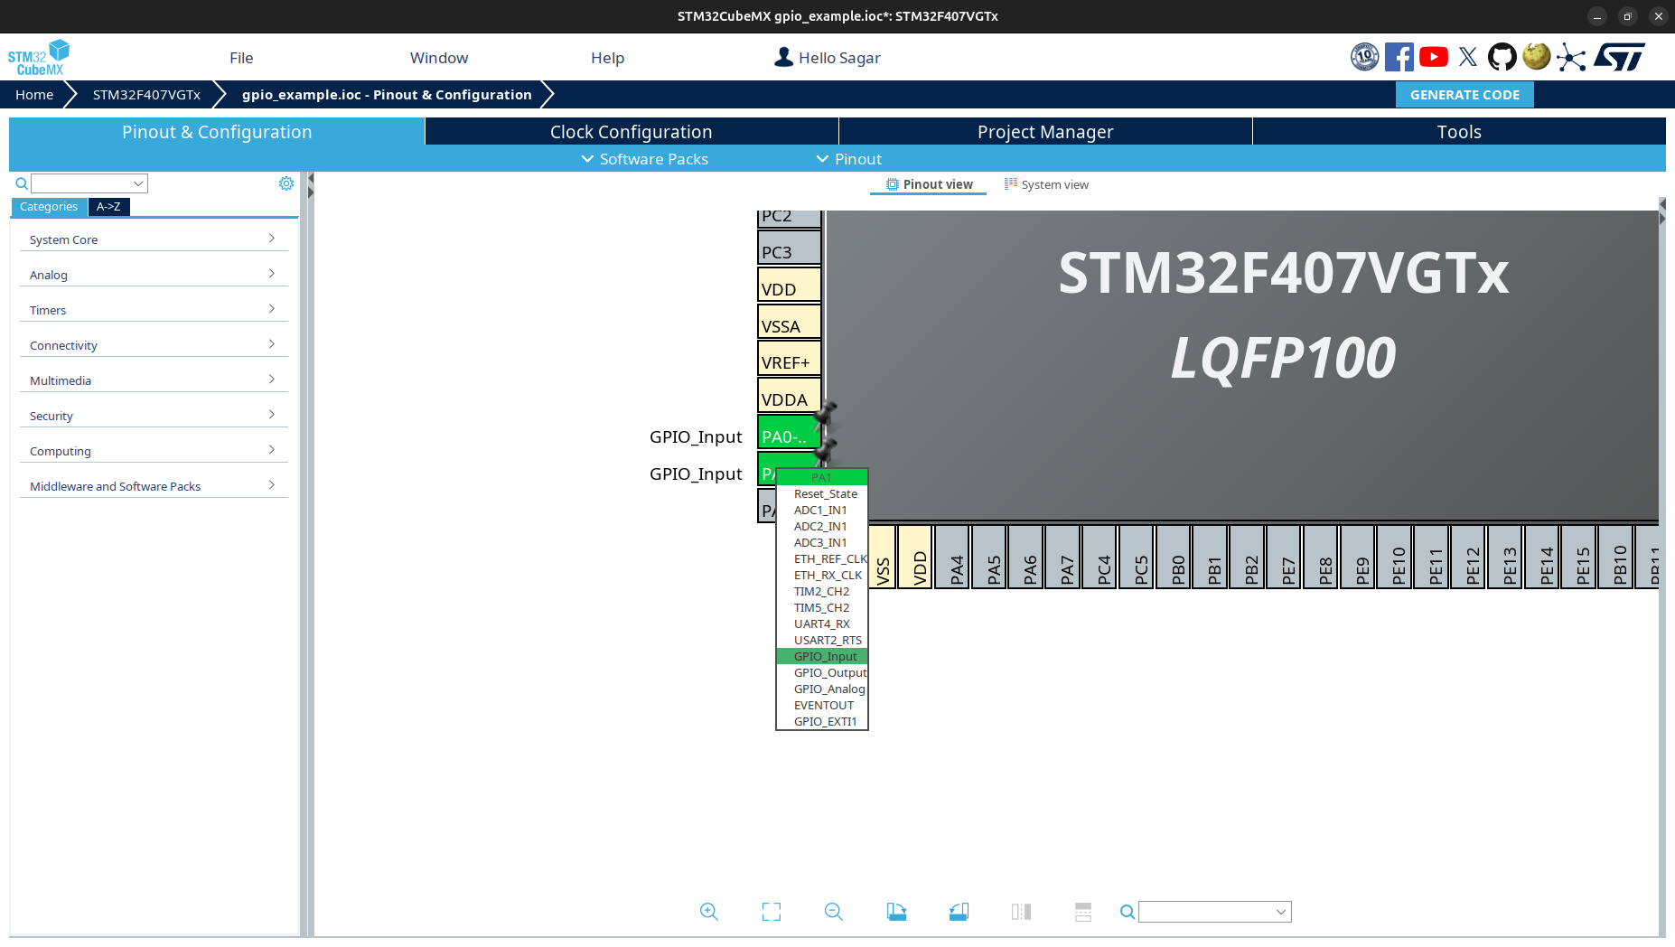
Task: Click the user profile icon next to Hello Sagar
Action: tap(784, 57)
